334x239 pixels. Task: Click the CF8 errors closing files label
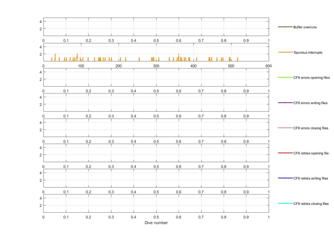tap(311, 128)
